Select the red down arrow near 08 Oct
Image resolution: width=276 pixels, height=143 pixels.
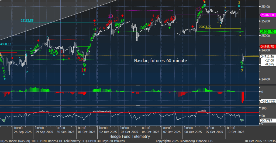pyautogui.click(x=193, y=26)
